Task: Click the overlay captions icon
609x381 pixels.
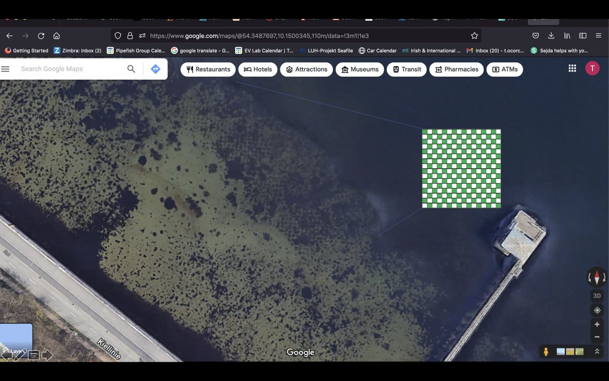Action: (x=33, y=355)
